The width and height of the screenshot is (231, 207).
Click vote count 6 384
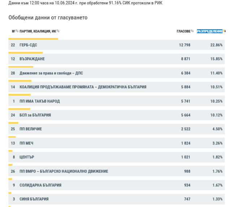pyautogui.click(x=186, y=73)
